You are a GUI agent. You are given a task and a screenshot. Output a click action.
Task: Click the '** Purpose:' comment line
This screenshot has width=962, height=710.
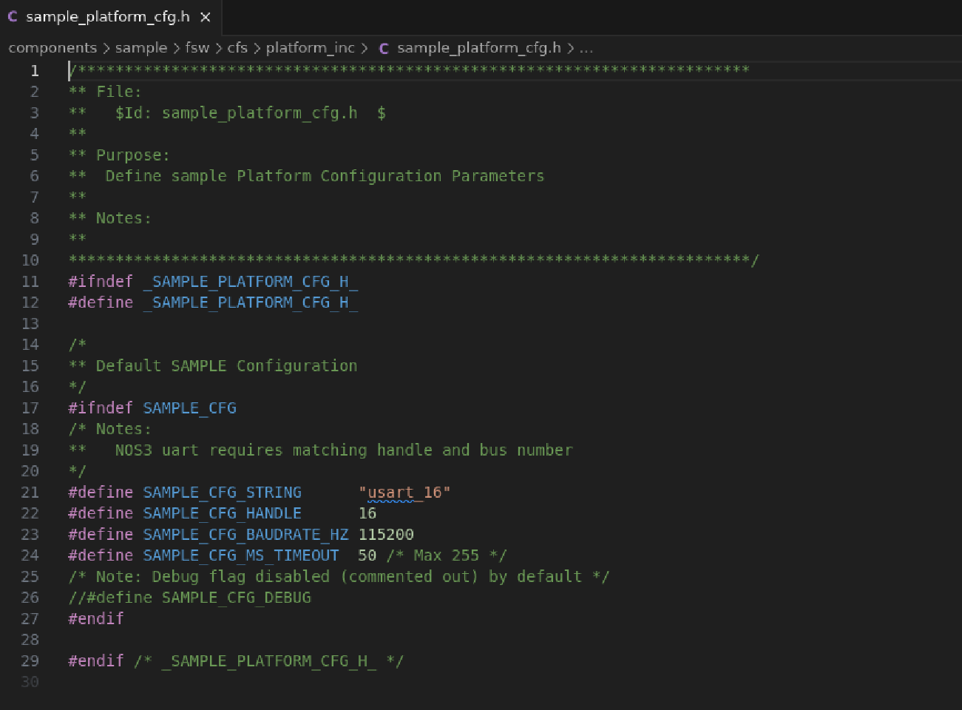[119, 155]
